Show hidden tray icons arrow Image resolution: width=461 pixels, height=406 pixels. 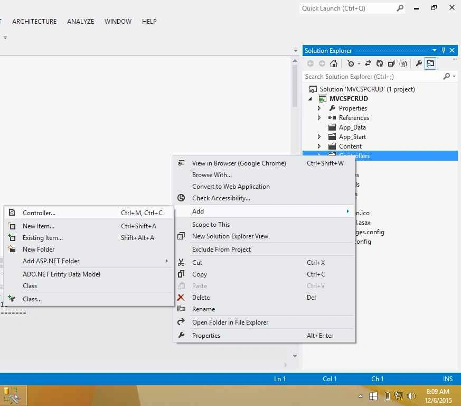361,396
